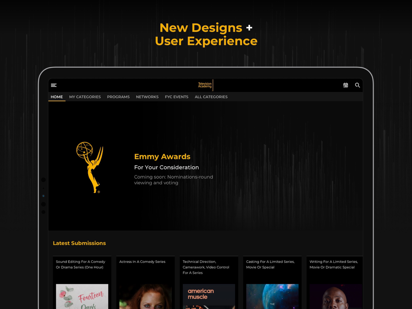Image resolution: width=412 pixels, height=309 pixels.
Task: Click the Television Academy logo
Action: (206, 85)
